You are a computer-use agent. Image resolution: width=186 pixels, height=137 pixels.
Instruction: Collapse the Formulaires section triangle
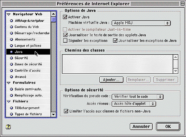pyautogui.click(x=8, y=83)
